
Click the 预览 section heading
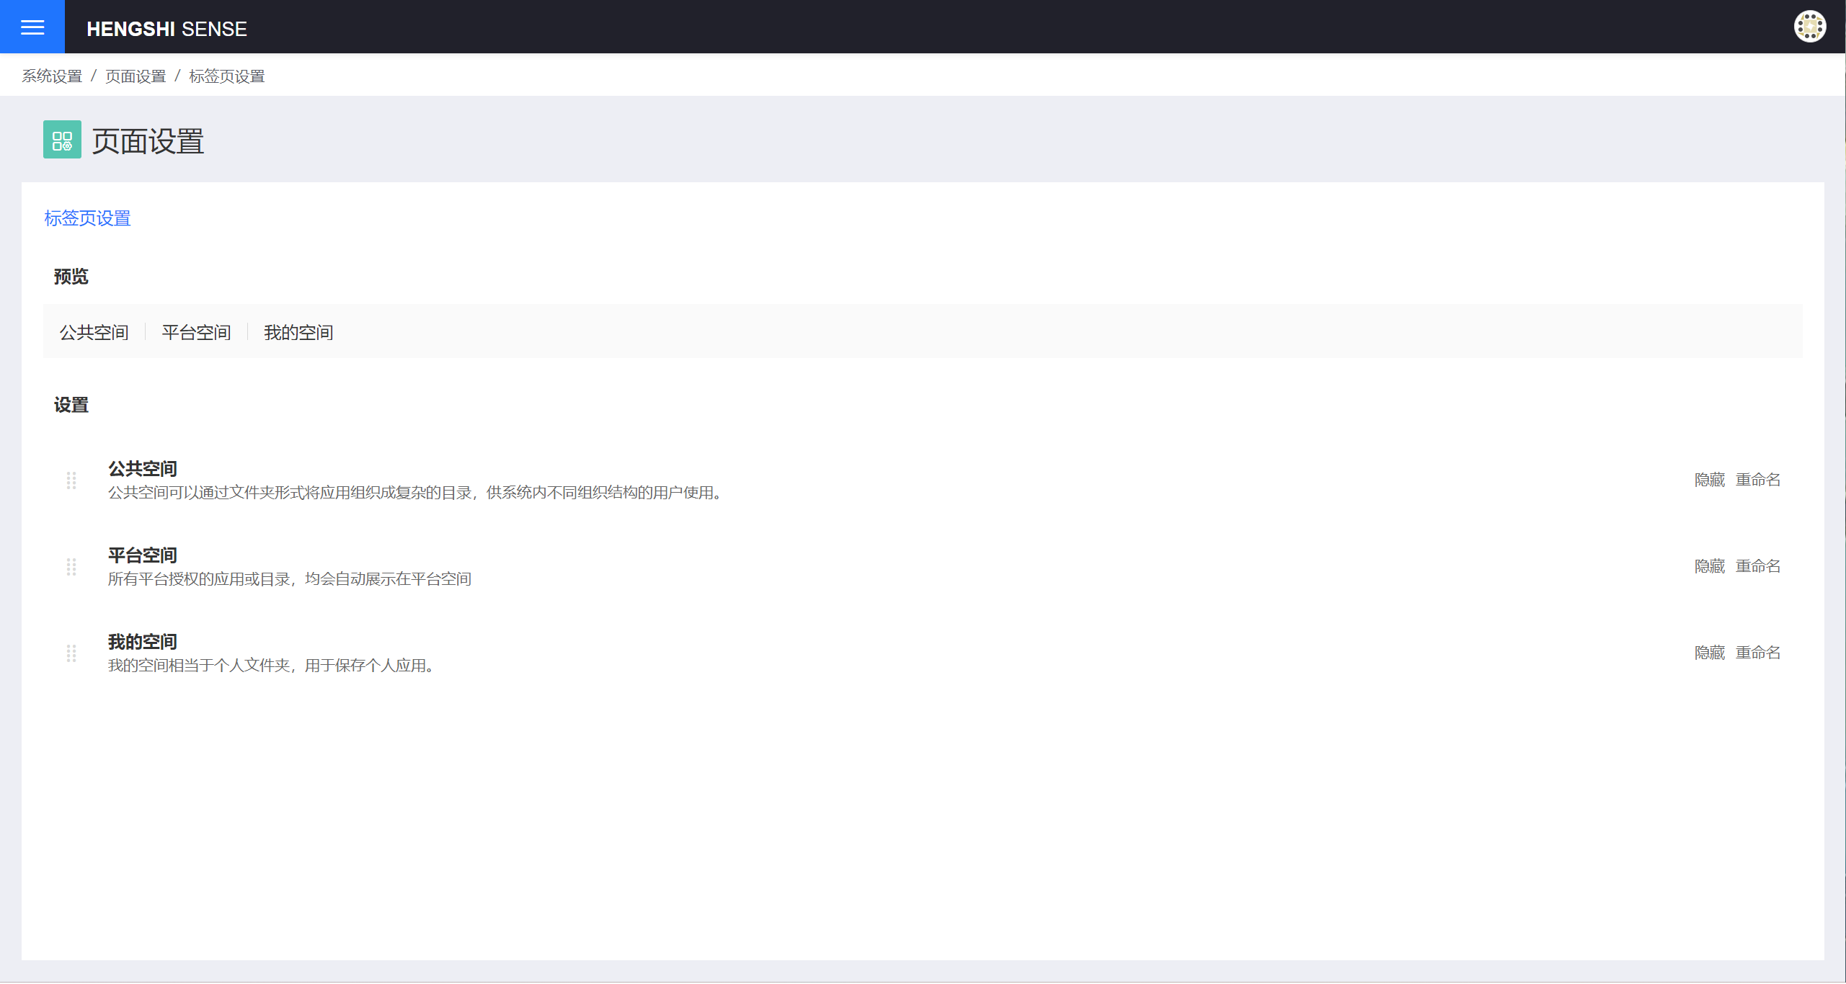71,277
